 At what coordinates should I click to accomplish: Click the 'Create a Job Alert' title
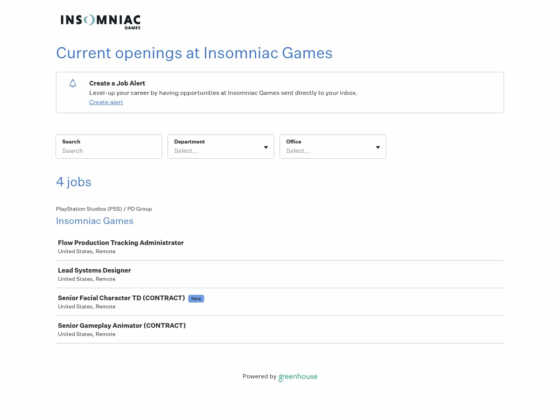point(117,83)
